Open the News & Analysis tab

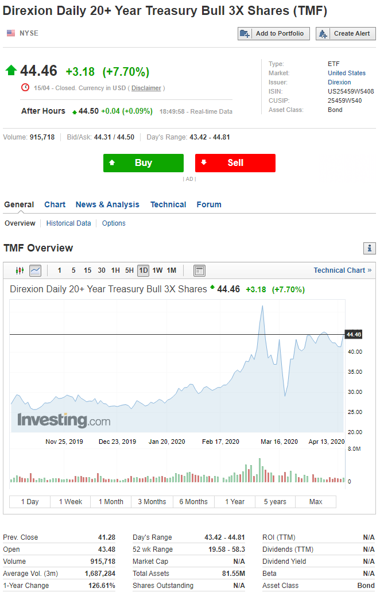click(x=107, y=204)
